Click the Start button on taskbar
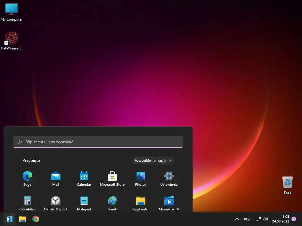Image resolution: width=302 pixels, height=226 pixels. [x=9, y=219]
